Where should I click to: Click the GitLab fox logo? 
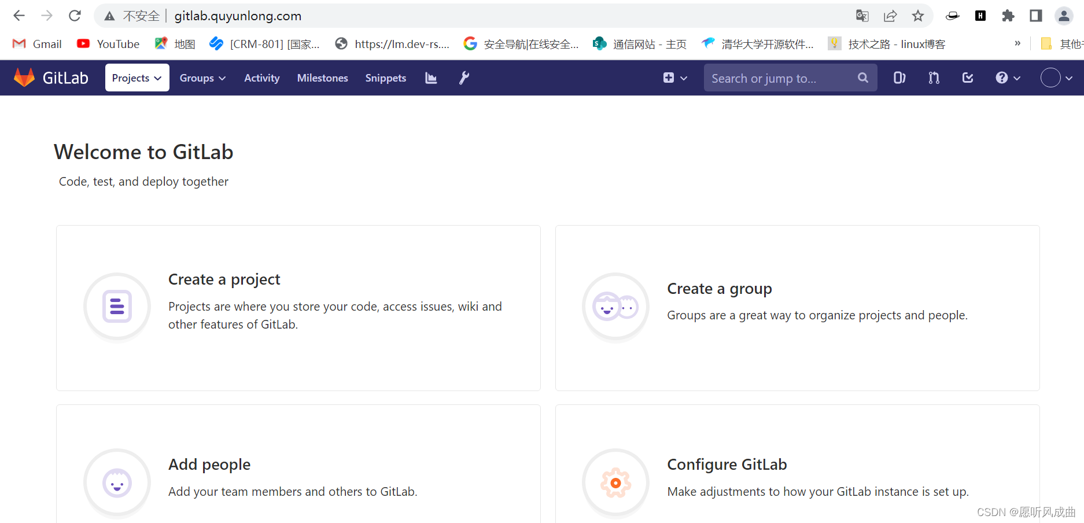[x=23, y=77]
